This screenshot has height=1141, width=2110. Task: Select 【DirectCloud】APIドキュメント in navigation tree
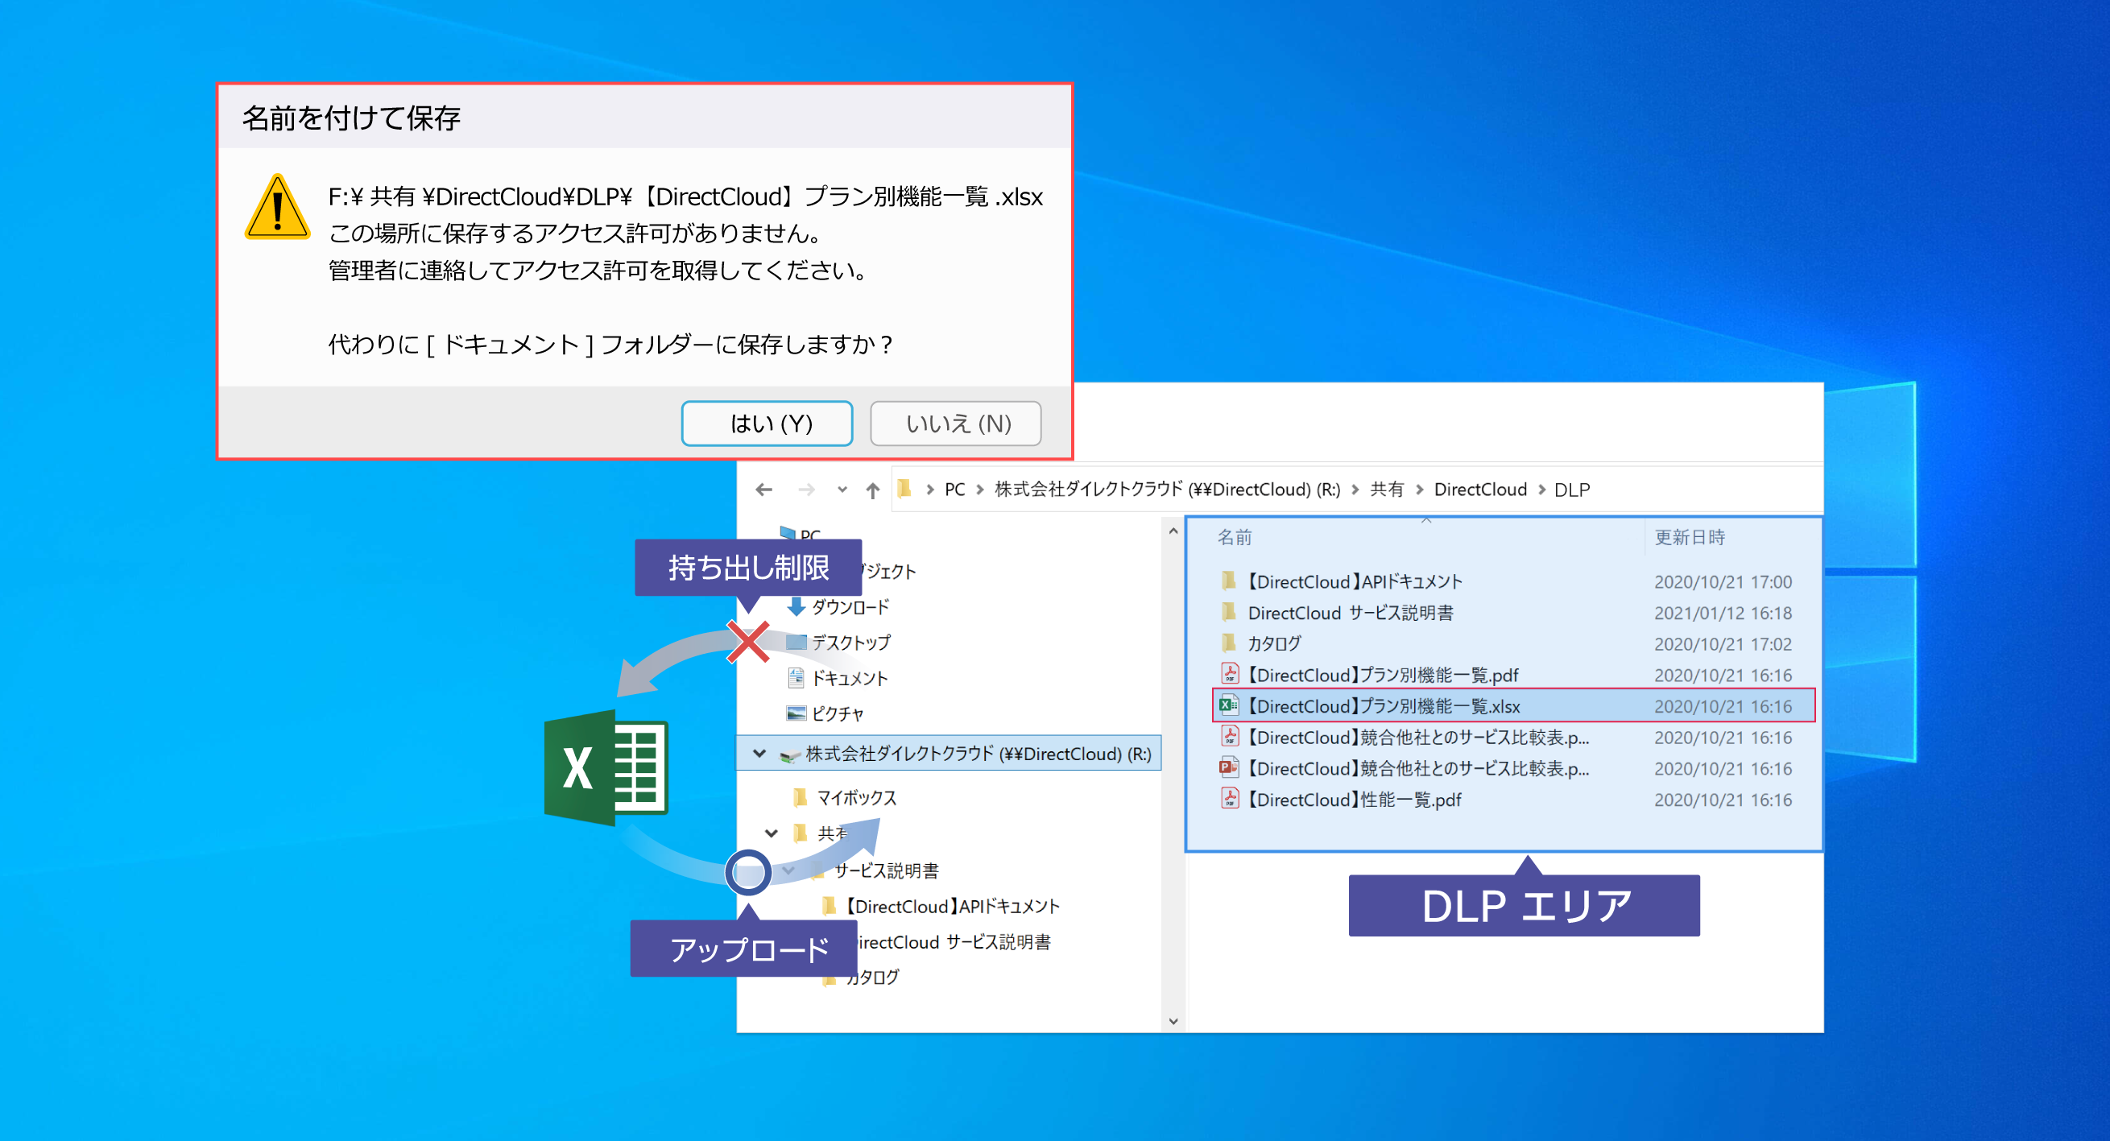(x=952, y=907)
